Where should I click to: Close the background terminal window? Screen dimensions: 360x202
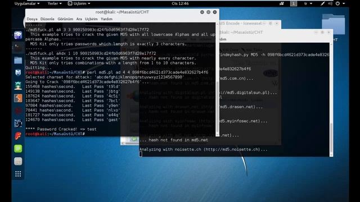click(328, 33)
